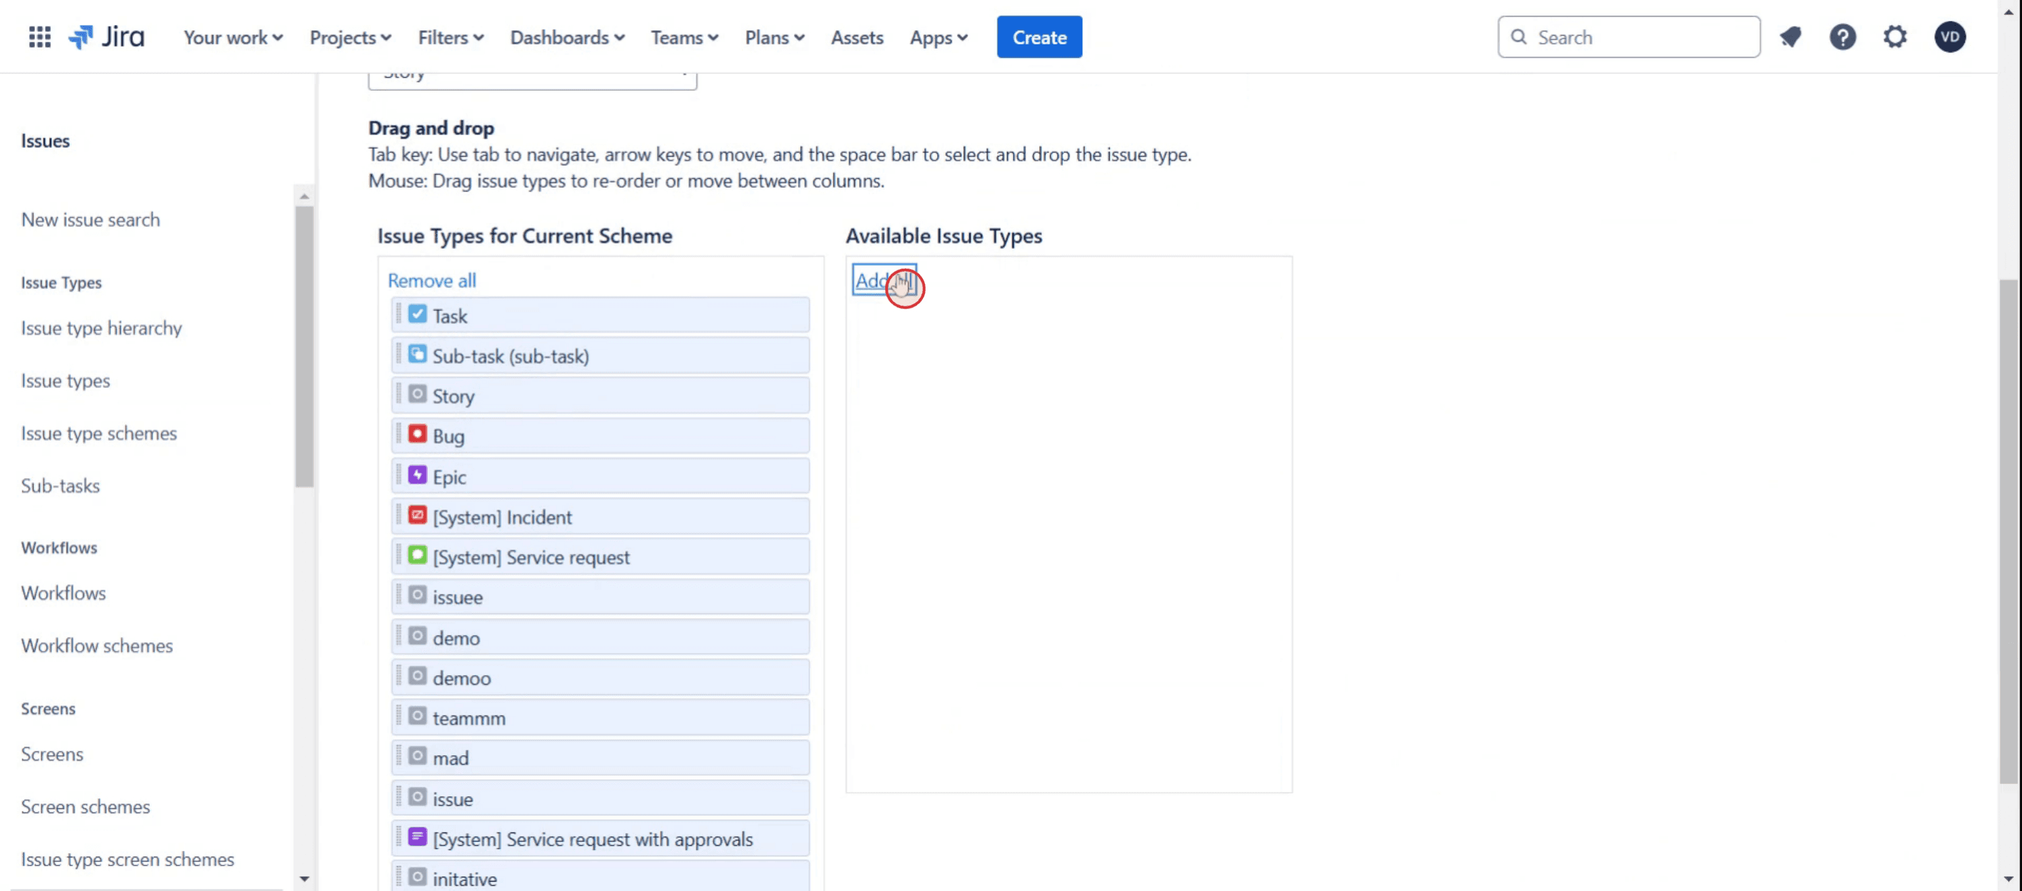Open the Dashboards dropdown menu
Image resolution: width=2022 pixels, height=891 pixels.
coord(567,37)
